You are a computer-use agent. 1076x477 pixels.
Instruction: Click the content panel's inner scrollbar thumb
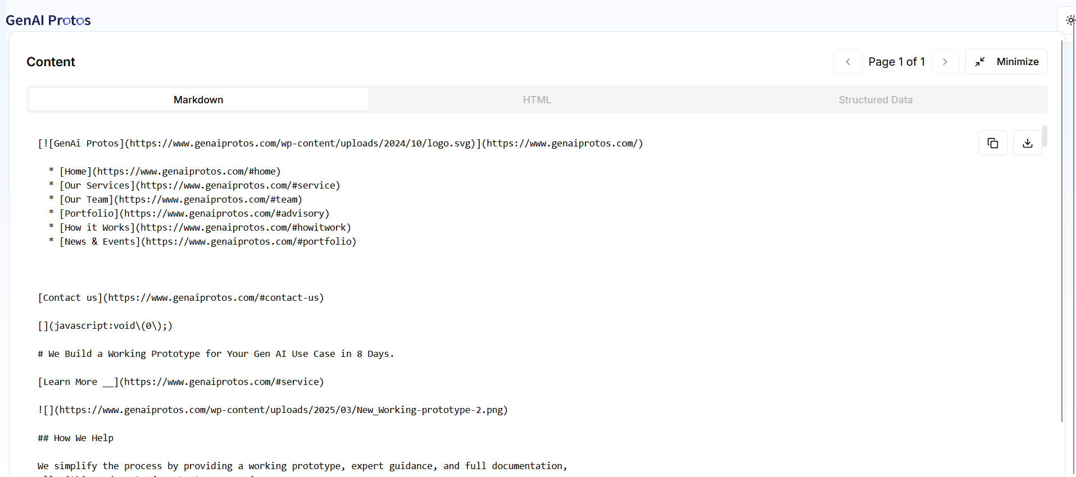pos(1045,136)
